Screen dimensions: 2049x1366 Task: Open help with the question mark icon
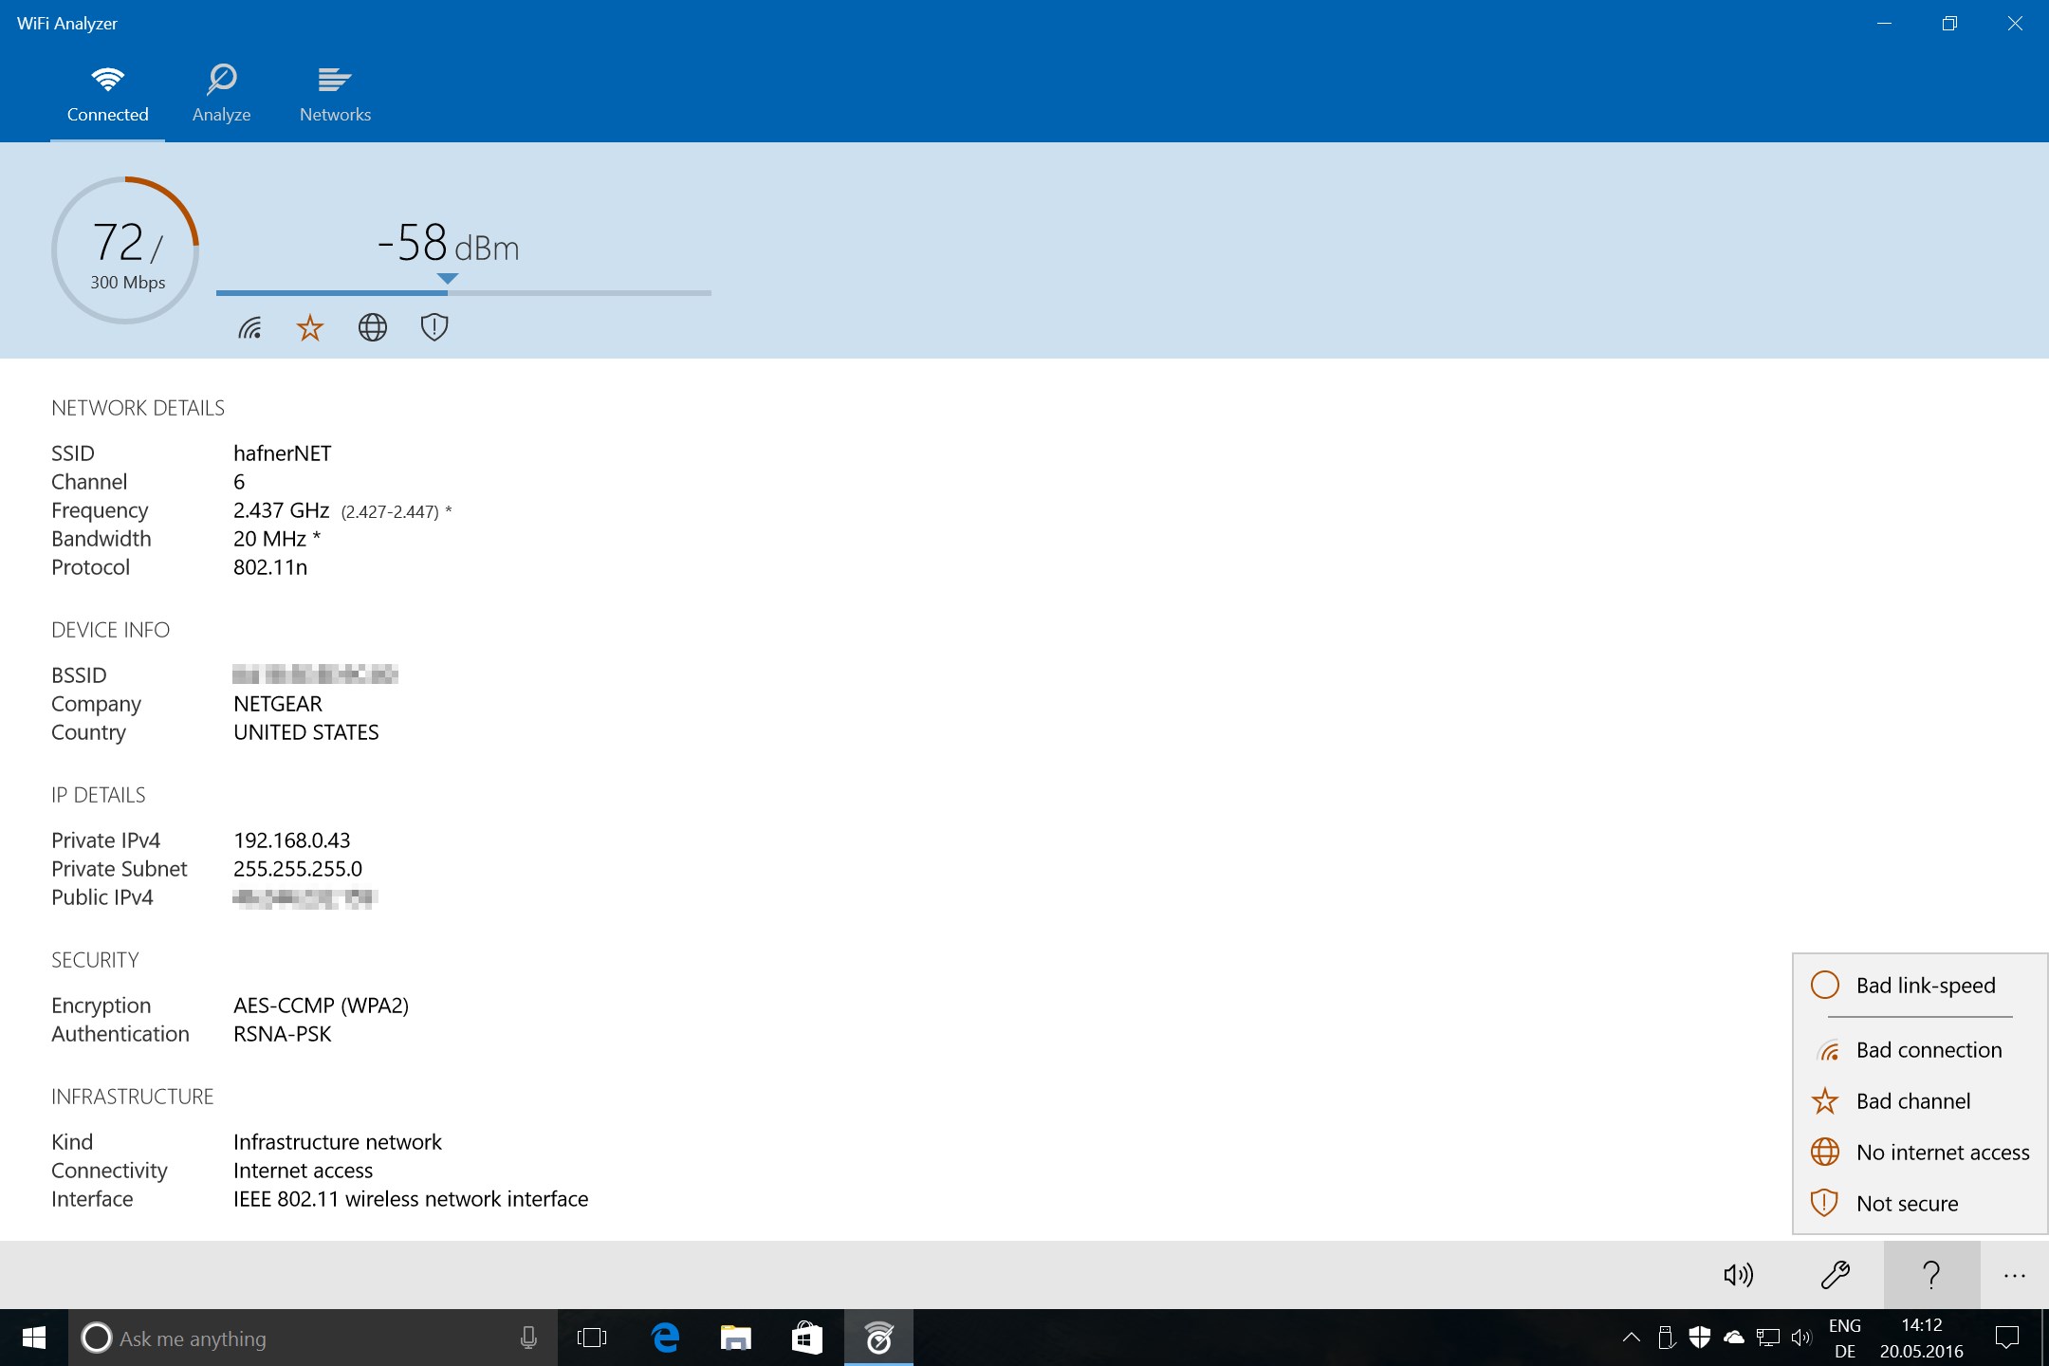[x=1930, y=1275]
